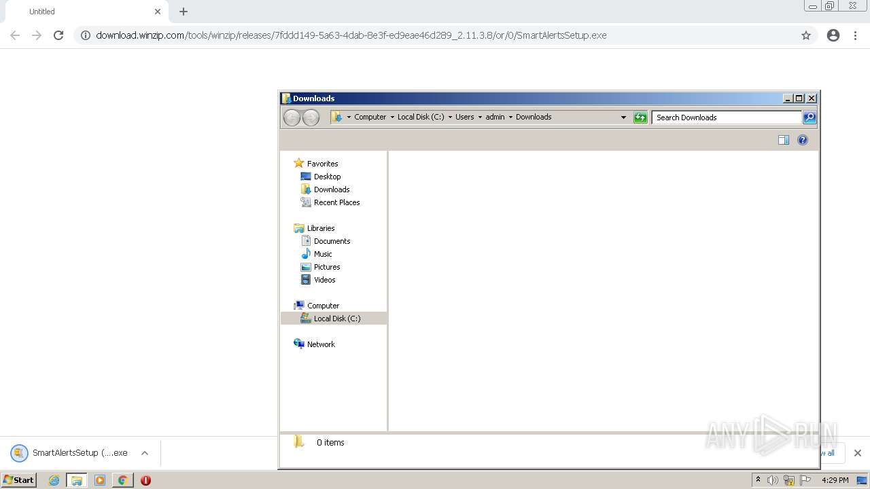The image size is (870, 489).
Task: Click Search Downloads field
Action: click(727, 117)
